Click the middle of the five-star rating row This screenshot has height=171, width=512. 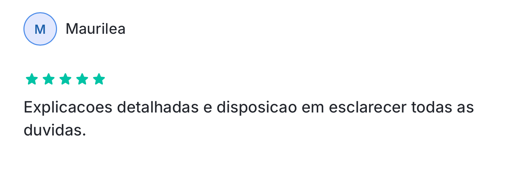[x=65, y=79]
